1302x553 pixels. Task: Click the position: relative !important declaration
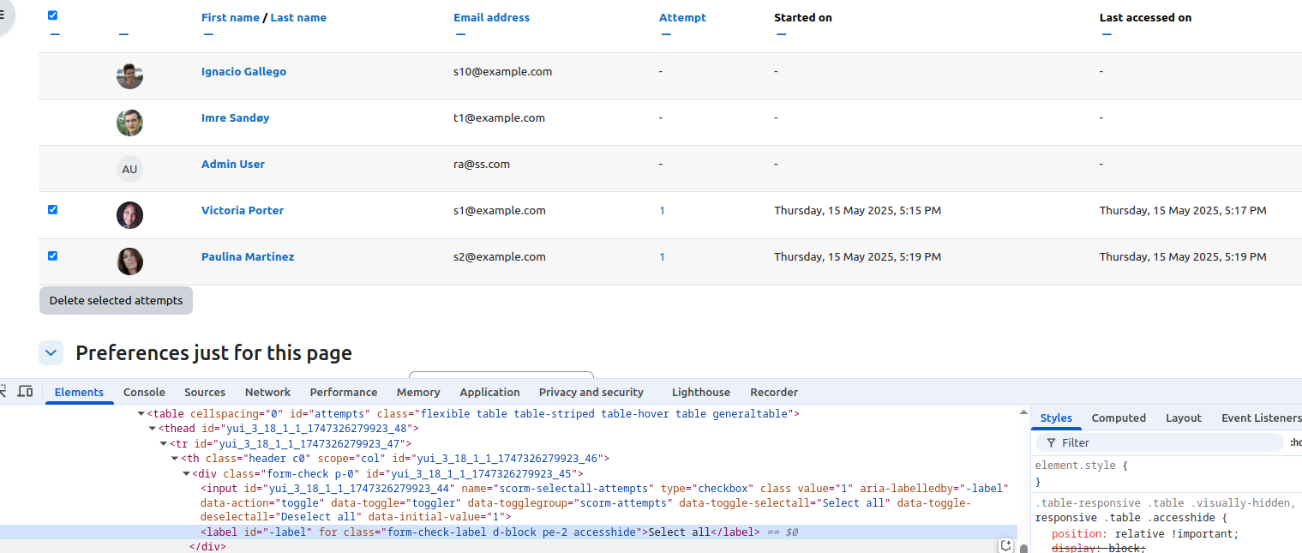(x=1144, y=534)
